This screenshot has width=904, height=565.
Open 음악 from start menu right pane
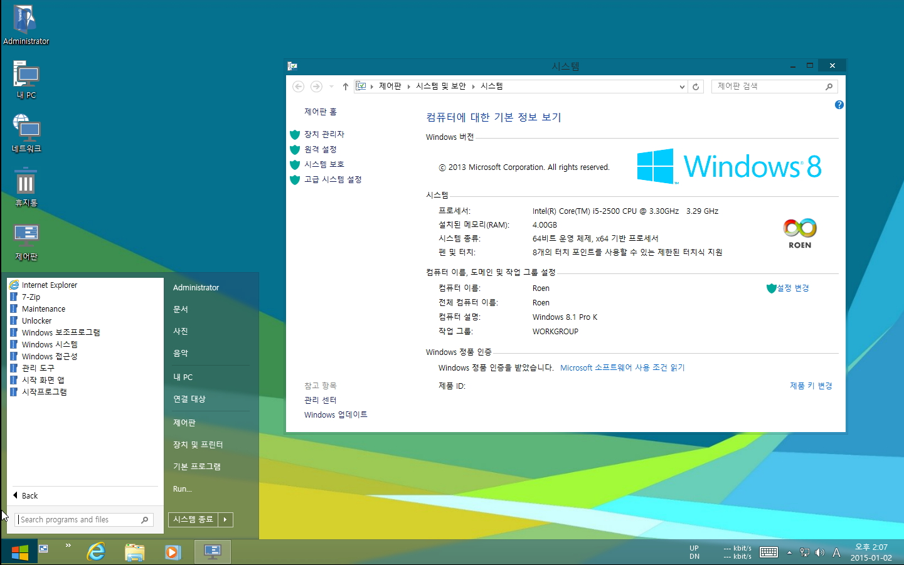pyautogui.click(x=181, y=354)
